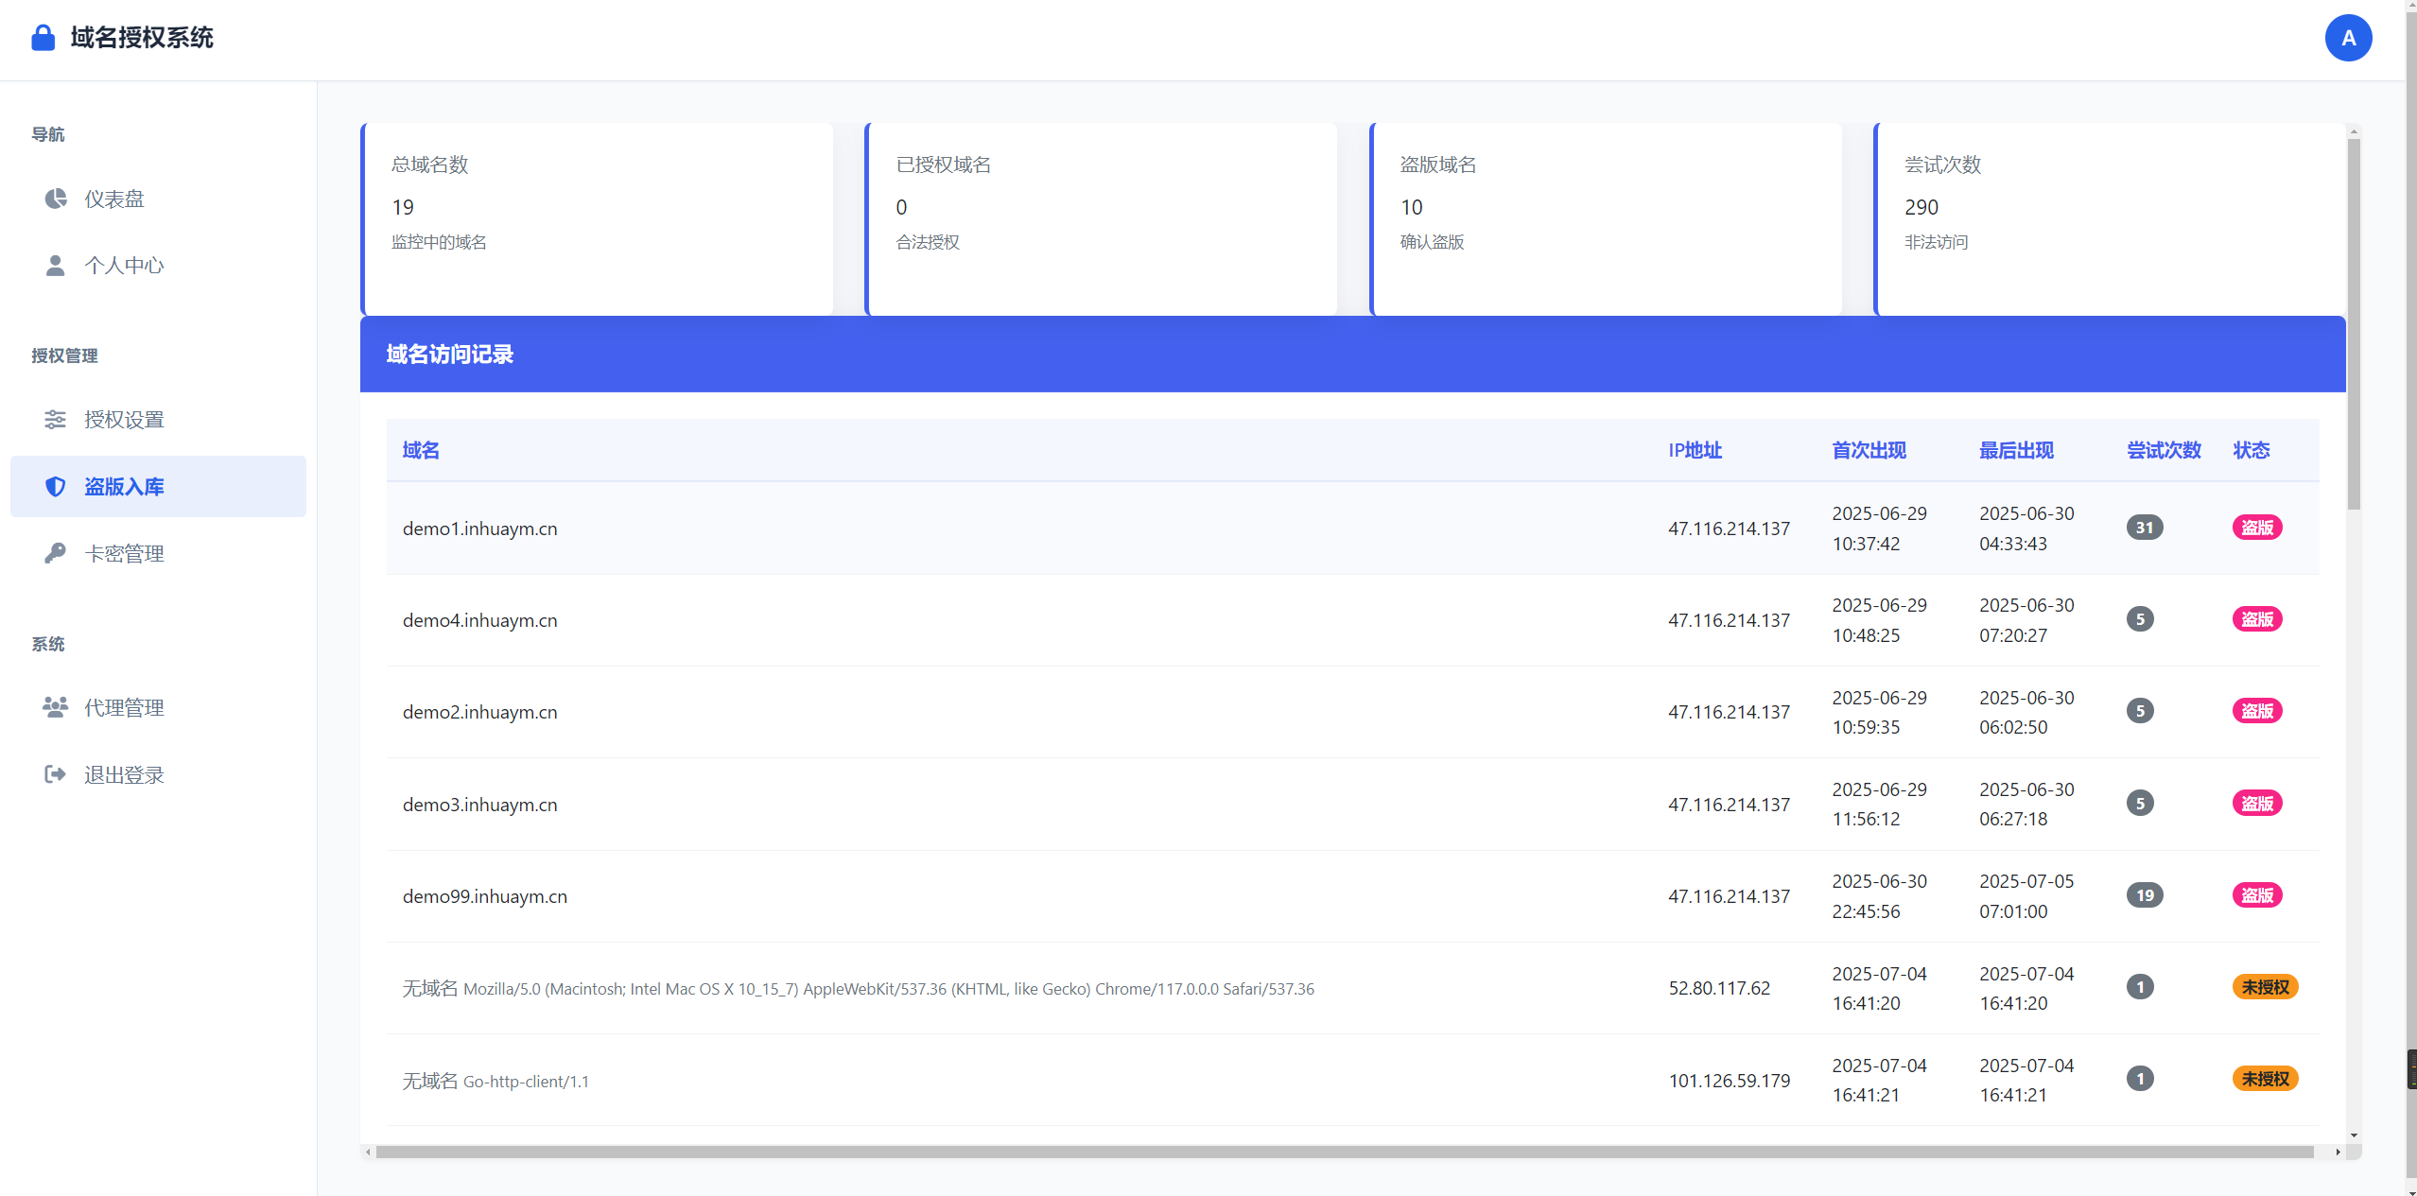Click attempt badge 5 for demo4 row
The image size is (2417, 1196).
(2140, 619)
